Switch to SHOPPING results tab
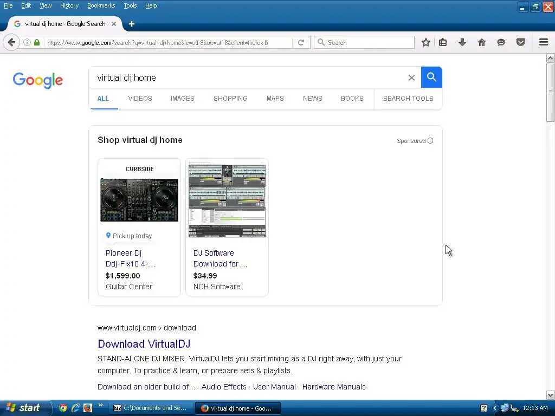This screenshot has height=416, width=555. 230,99
